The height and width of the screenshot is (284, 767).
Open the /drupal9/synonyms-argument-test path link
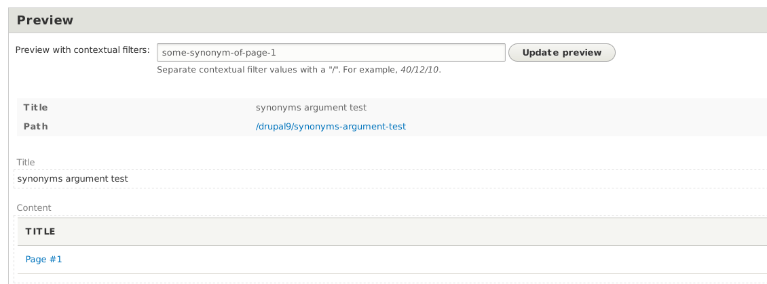331,126
